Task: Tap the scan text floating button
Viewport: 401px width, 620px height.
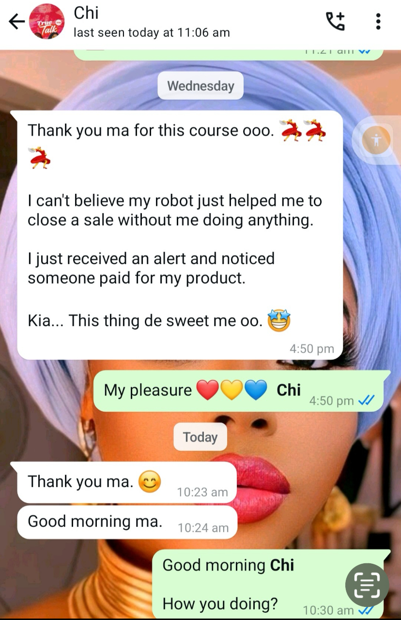Action: 367,585
